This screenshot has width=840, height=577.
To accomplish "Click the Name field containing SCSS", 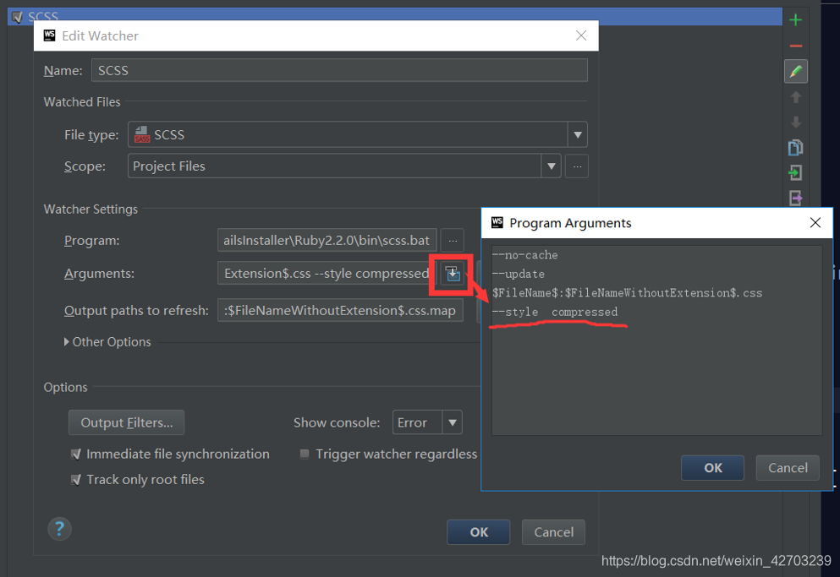I will tap(339, 70).
